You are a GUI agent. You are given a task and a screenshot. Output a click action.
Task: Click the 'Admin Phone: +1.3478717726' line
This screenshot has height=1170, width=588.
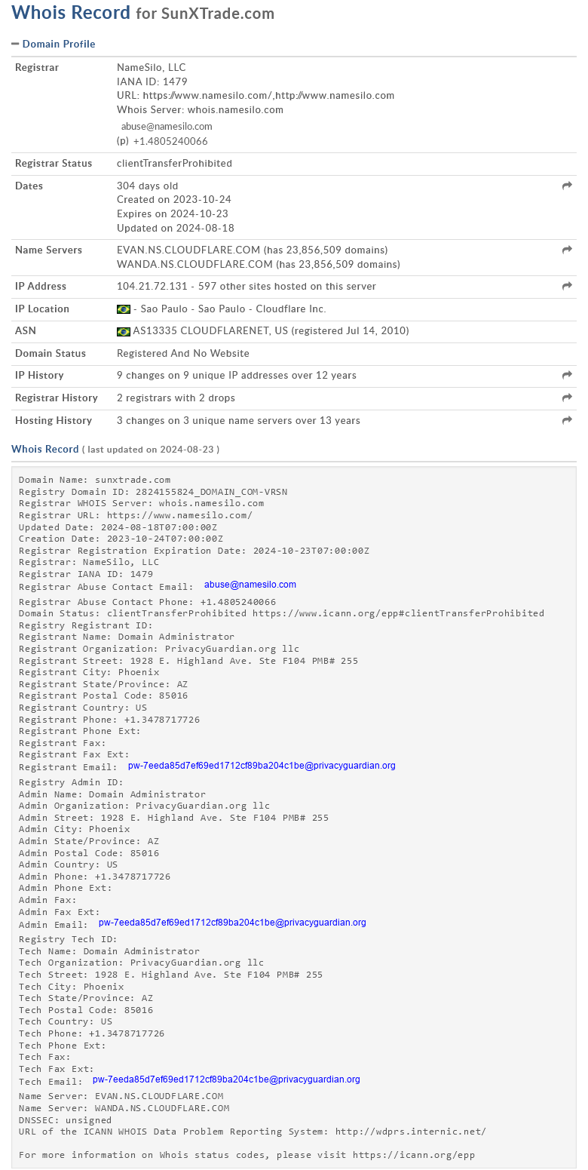point(95,877)
